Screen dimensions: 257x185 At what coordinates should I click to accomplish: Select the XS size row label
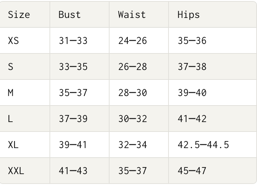(13, 41)
